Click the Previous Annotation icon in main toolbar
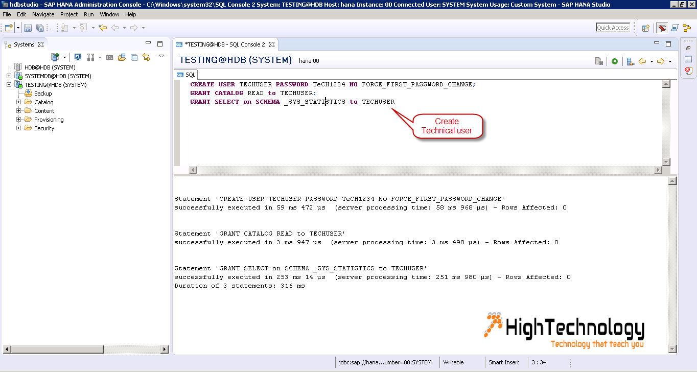 [83, 28]
